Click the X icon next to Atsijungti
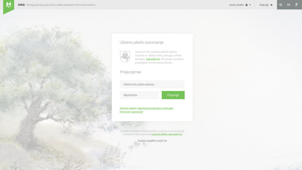 (271, 5)
